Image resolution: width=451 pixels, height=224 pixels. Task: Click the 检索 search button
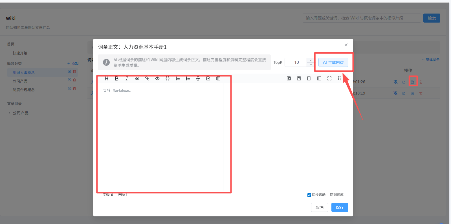pyautogui.click(x=432, y=18)
